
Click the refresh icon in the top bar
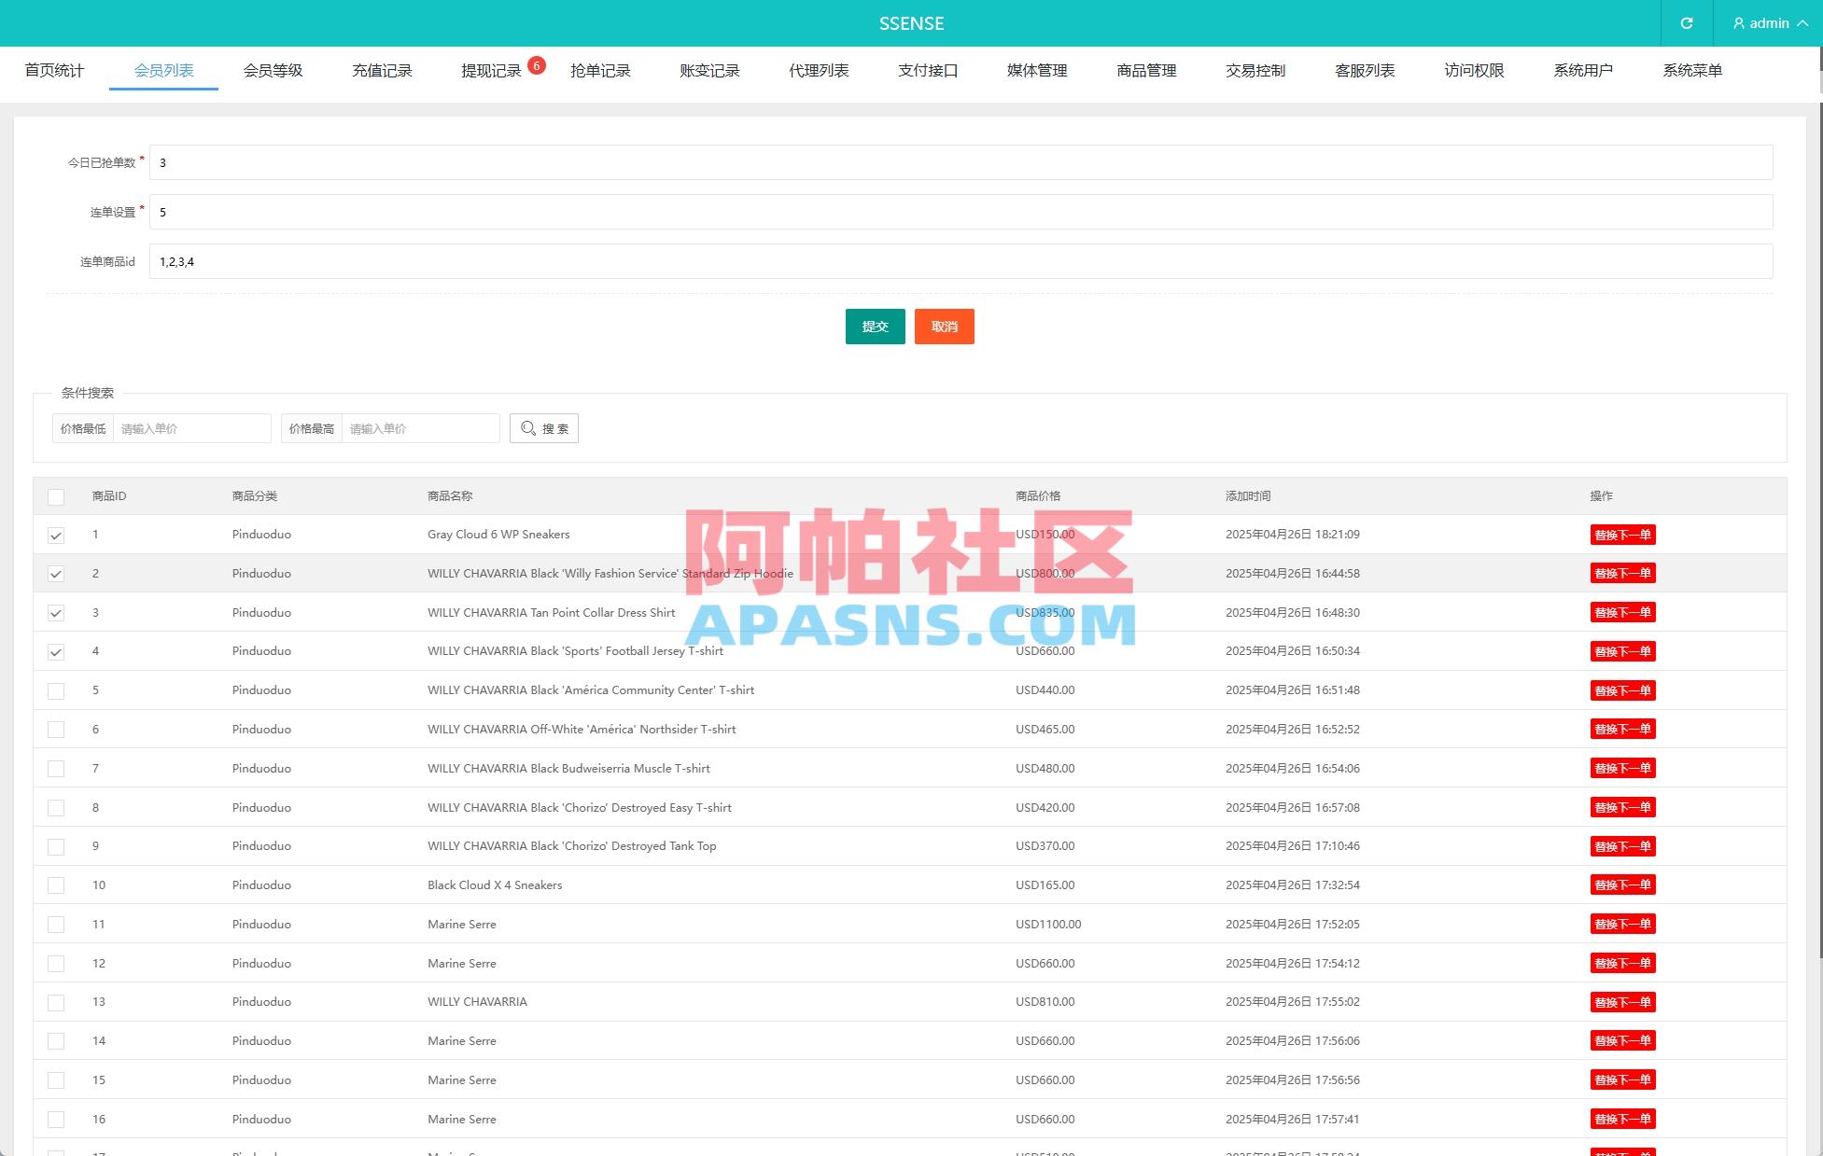(x=1687, y=22)
